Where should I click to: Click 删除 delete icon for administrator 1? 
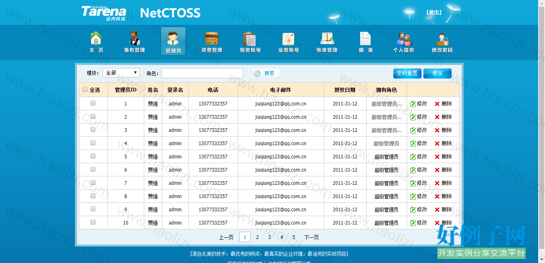tap(443, 104)
